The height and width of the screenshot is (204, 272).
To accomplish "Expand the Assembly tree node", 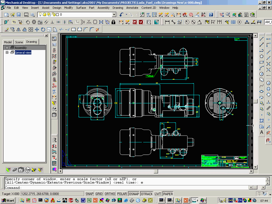I will coord(7,47).
